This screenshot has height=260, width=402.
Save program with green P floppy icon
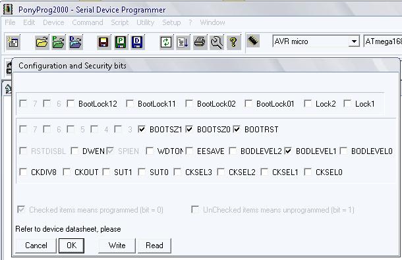coord(121,42)
